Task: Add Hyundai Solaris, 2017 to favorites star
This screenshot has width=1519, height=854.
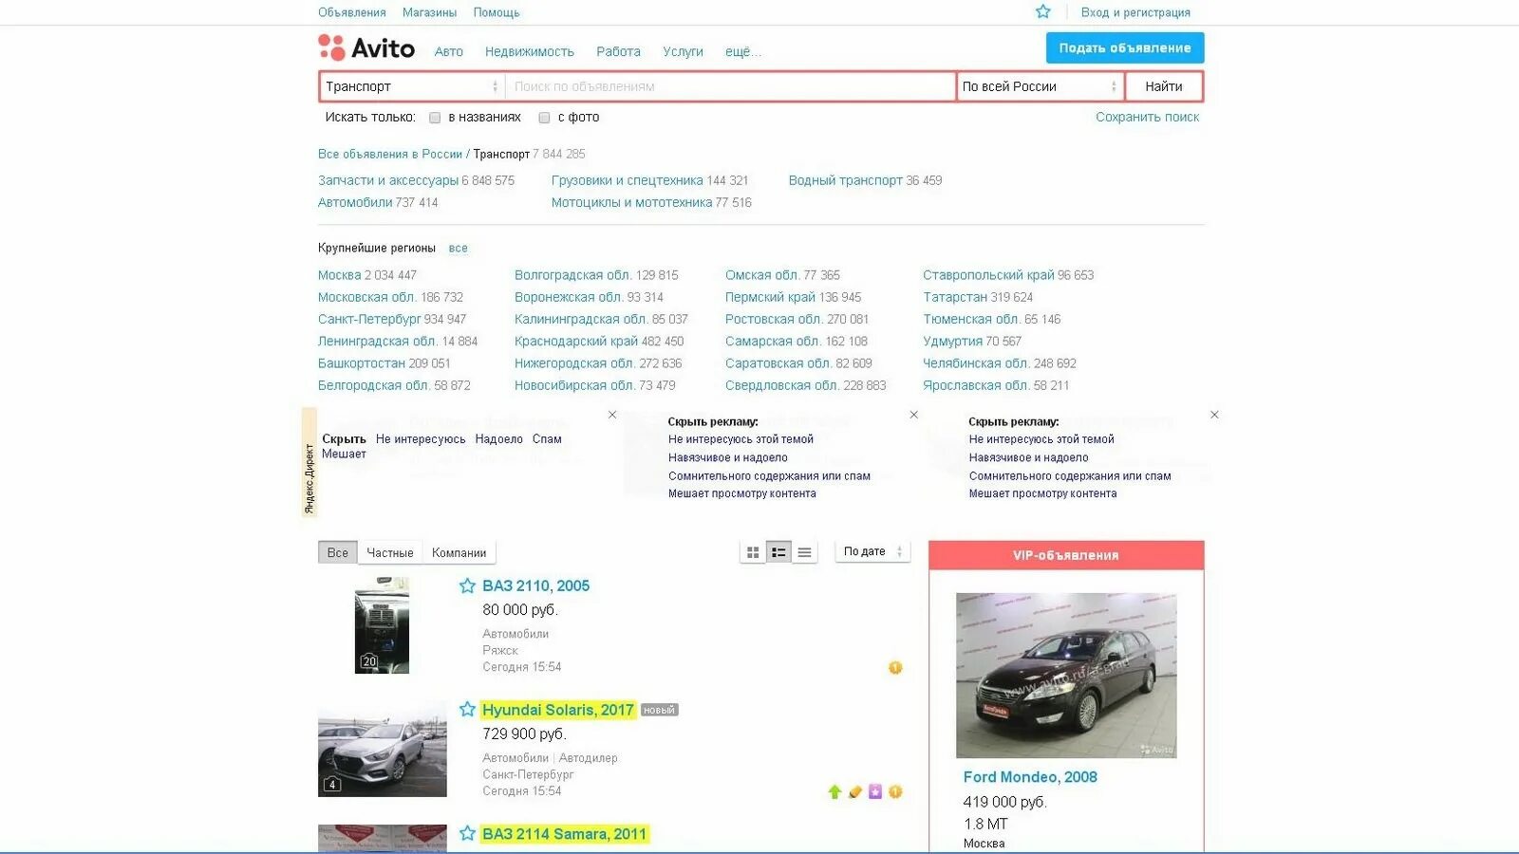Action: click(467, 709)
